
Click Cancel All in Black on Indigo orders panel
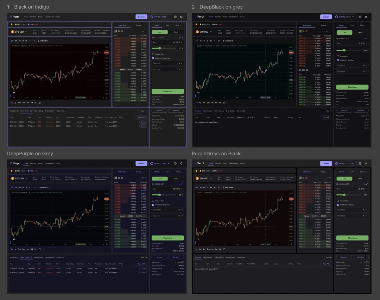click(141, 117)
